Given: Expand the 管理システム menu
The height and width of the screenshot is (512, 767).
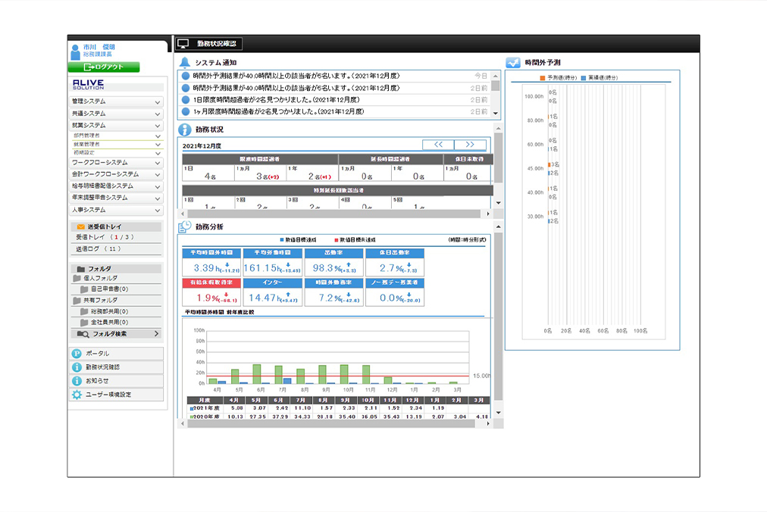Looking at the screenshot, I should (x=157, y=101).
